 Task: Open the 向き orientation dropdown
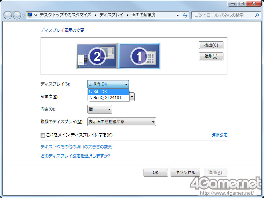click(100, 109)
